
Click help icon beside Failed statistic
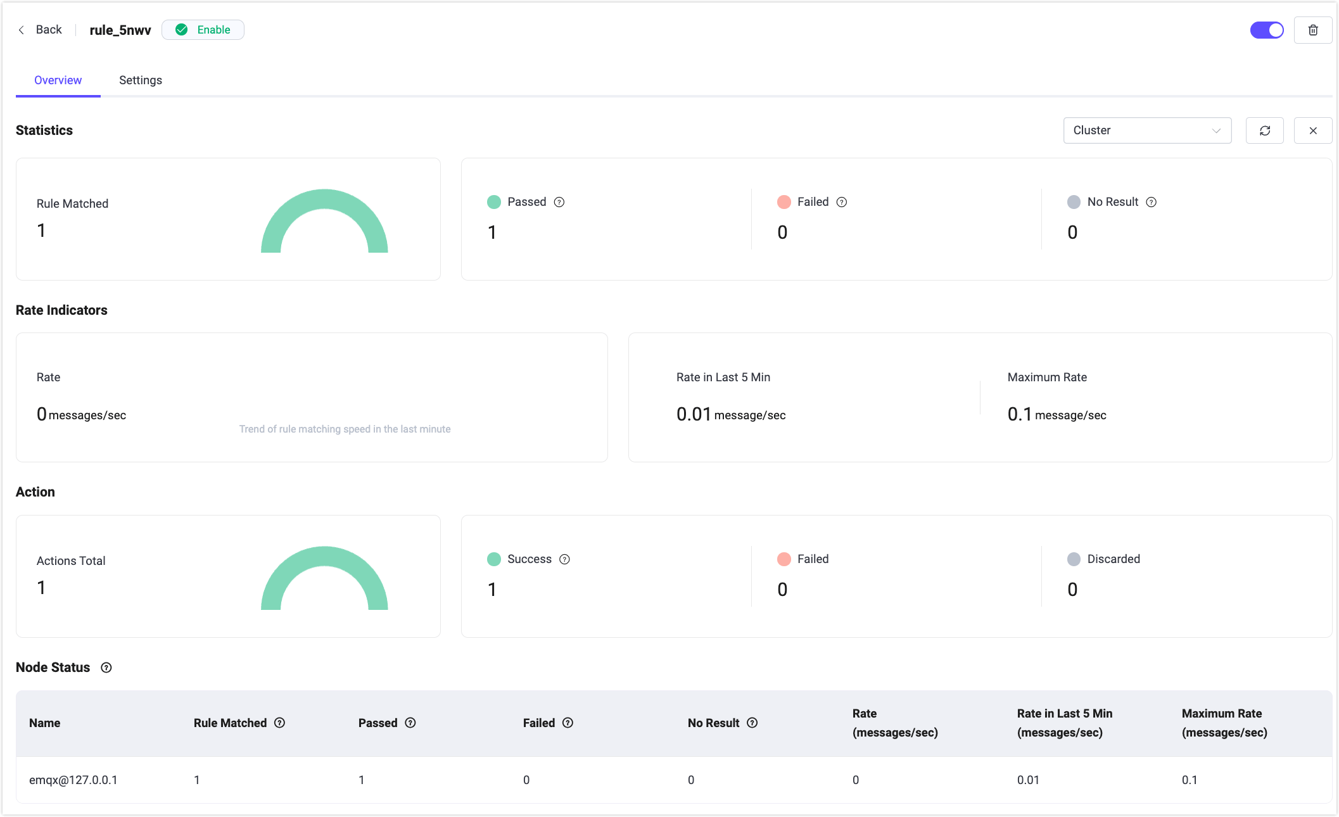pos(841,202)
